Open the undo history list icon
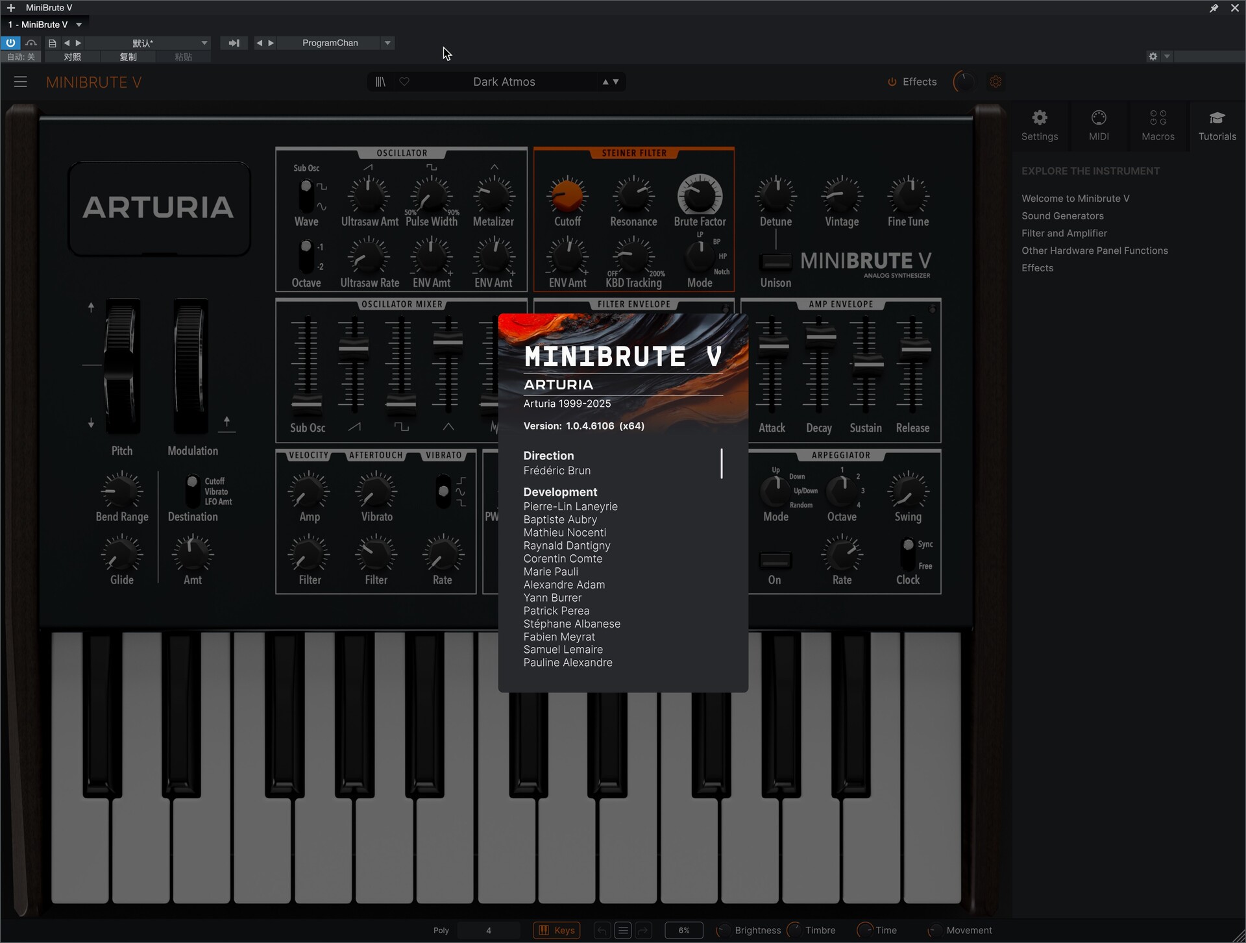This screenshot has height=943, width=1246. coord(623,931)
